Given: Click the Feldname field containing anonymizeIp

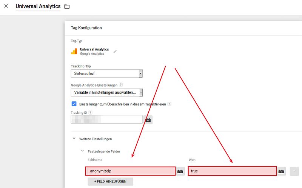Looking at the screenshot, I should coord(130,171).
